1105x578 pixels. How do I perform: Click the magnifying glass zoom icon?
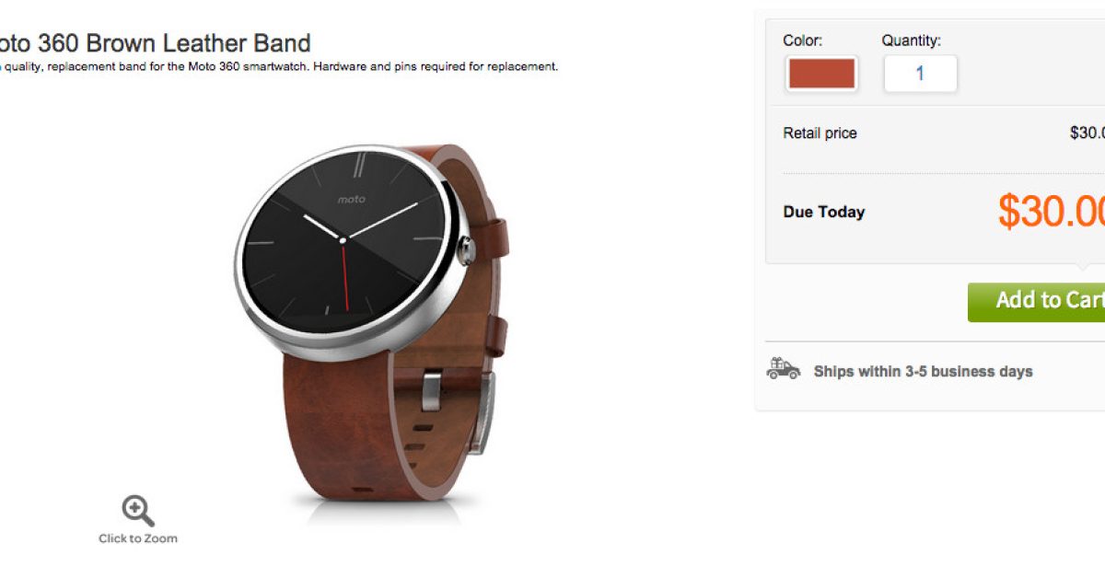point(138,510)
